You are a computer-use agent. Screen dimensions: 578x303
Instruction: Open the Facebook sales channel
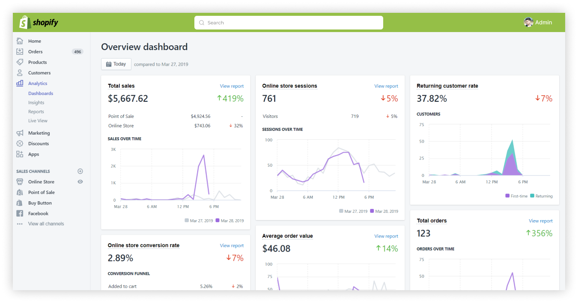tap(38, 214)
